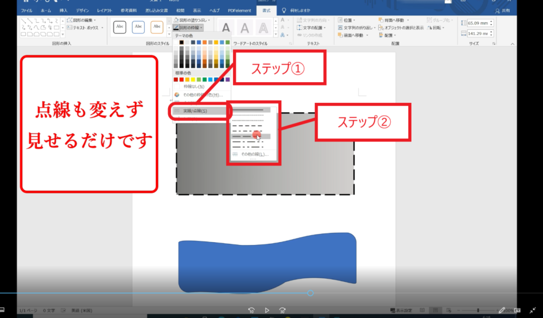This screenshot has width=543, height=318.
Task: Skip back 10 seconds in video
Action: click(252, 310)
